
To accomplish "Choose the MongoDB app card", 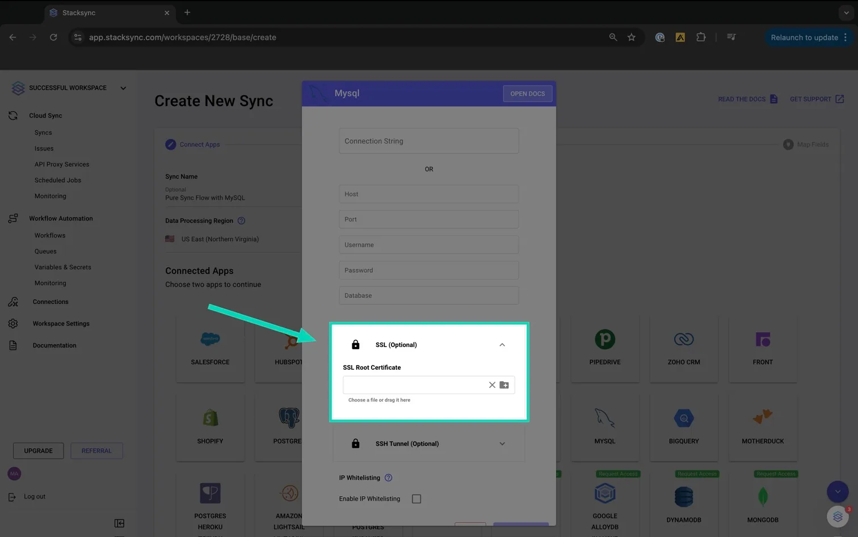I will pyautogui.click(x=763, y=505).
